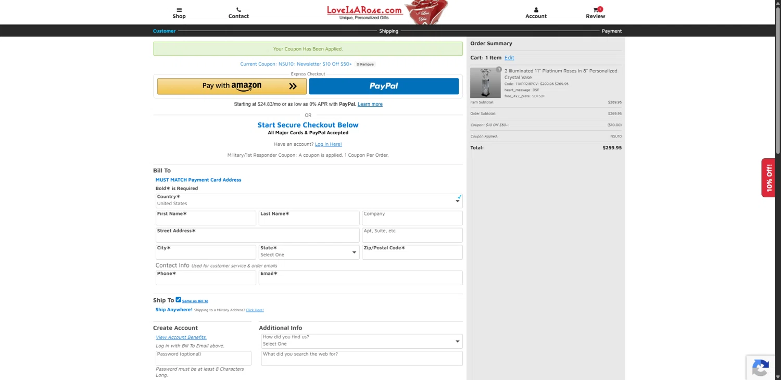The height and width of the screenshot is (380, 781).
Task: Click the Review cart icon
Action: click(596, 9)
